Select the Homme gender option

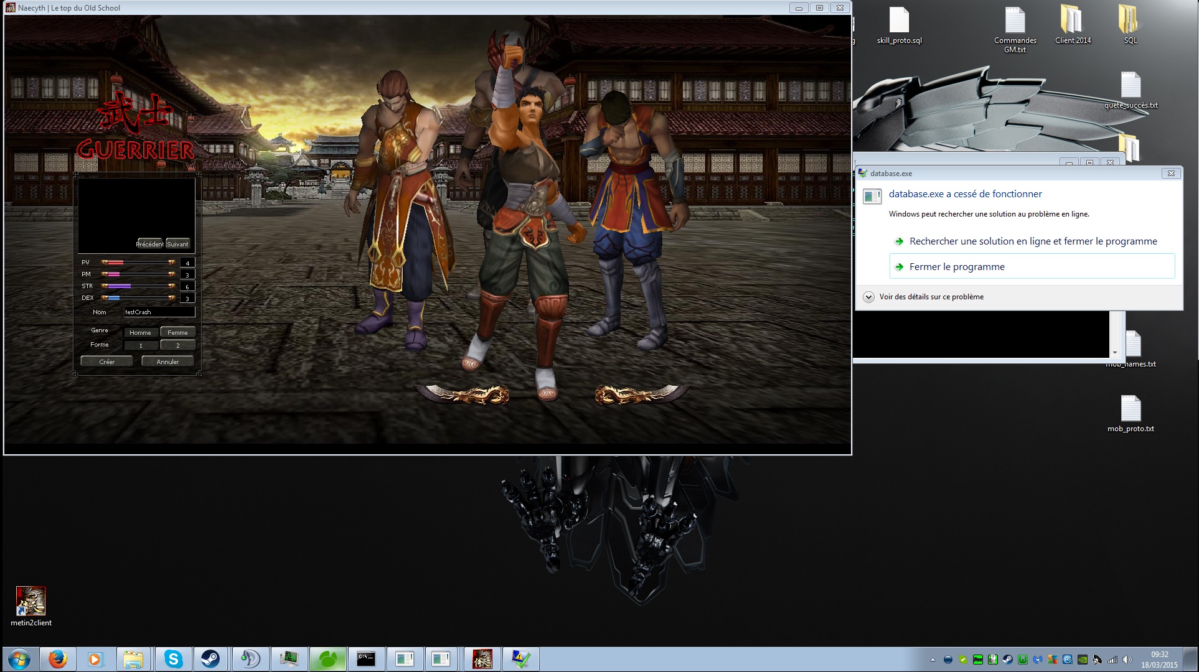(140, 332)
